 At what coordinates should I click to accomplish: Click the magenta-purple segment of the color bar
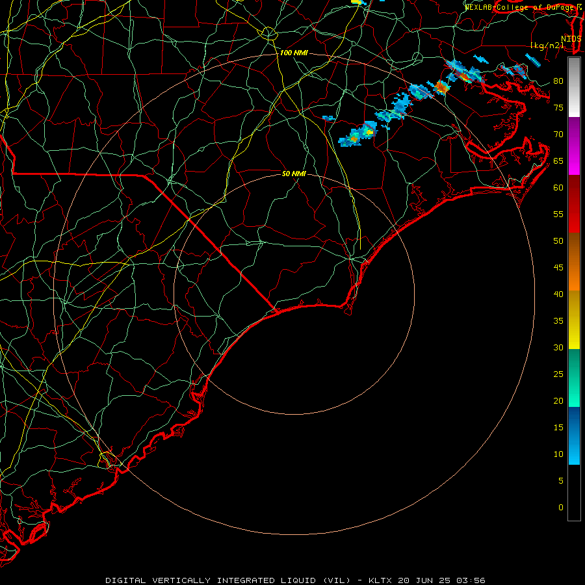click(574, 146)
